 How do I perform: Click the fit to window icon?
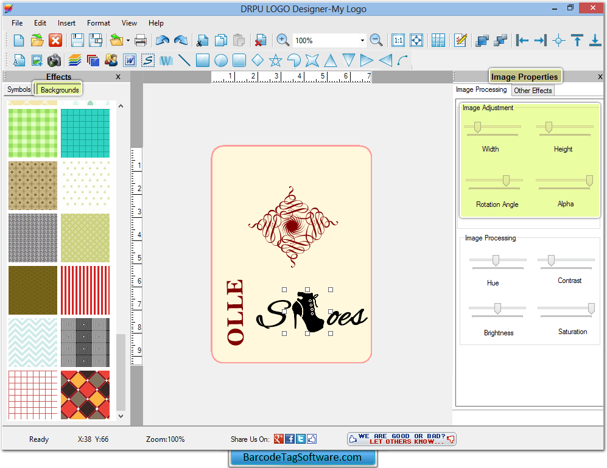point(416,40)
